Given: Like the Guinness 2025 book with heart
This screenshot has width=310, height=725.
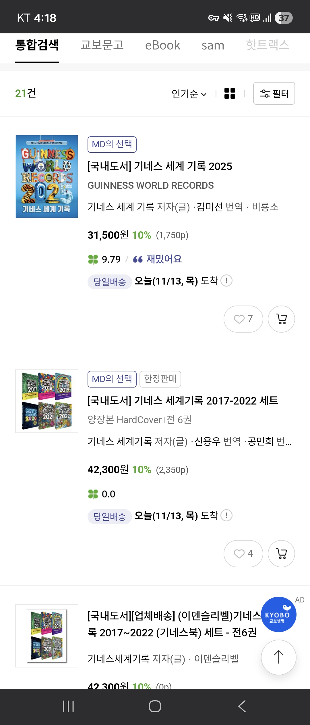Looking at the screenshot, I should 243,319.
